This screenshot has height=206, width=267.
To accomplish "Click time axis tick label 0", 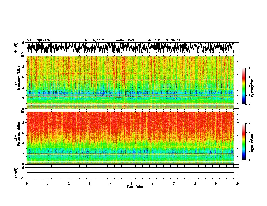I will (27, 184).
